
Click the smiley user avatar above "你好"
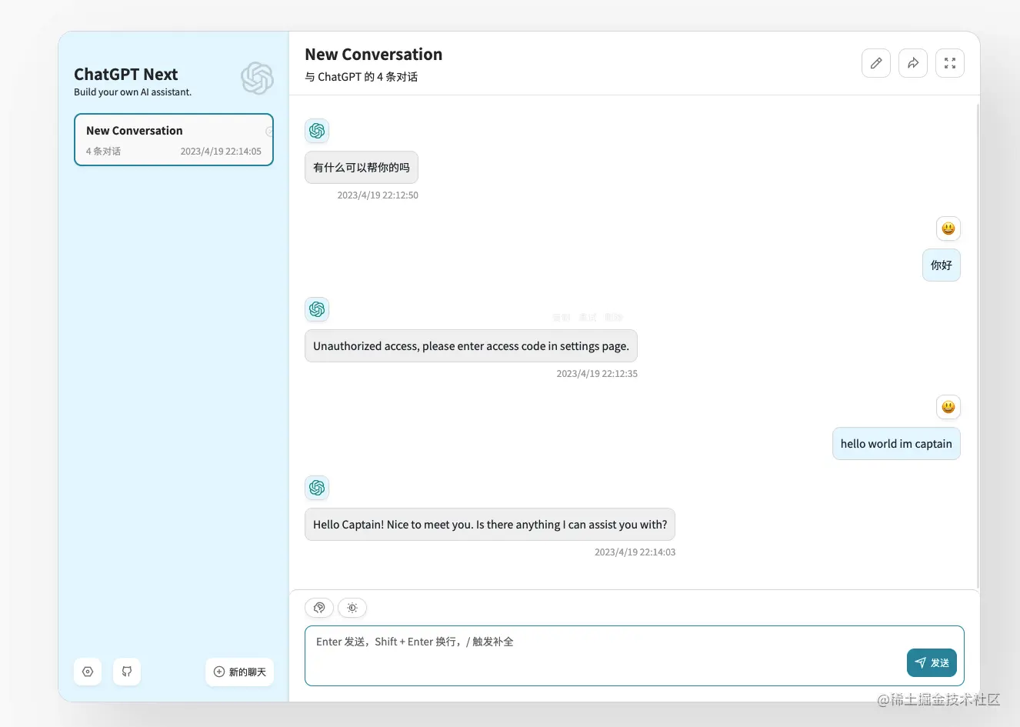pyautogui.click(x=948, y=228)
